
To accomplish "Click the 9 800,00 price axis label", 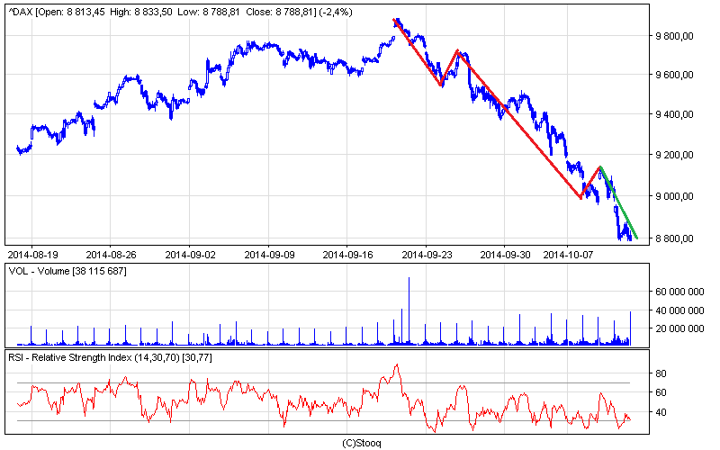I will coord(674,36).
